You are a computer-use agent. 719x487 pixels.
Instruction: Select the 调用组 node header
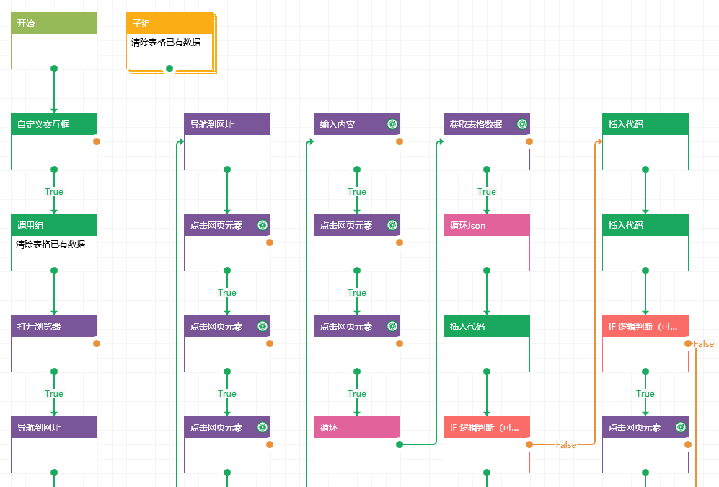54,225
